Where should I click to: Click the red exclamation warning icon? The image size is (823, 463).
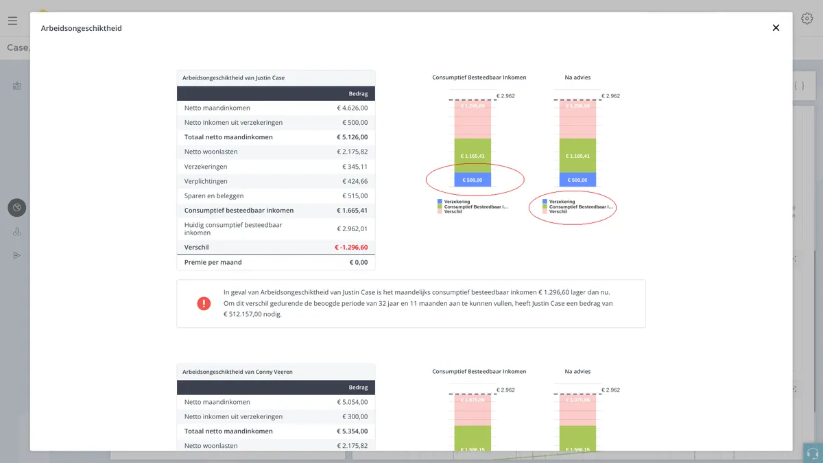(x=204, y=303)
